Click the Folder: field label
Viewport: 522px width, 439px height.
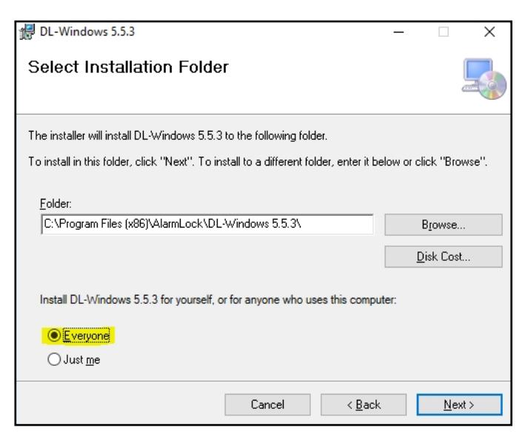click(x=56, y=203)
